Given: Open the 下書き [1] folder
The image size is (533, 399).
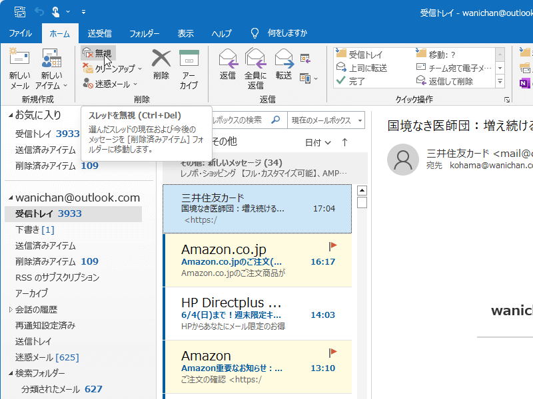Looking at the screenshot, I should point(35,229).
